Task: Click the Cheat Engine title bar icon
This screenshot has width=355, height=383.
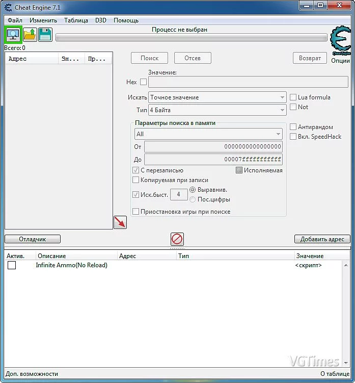Action: click(8, 8)
